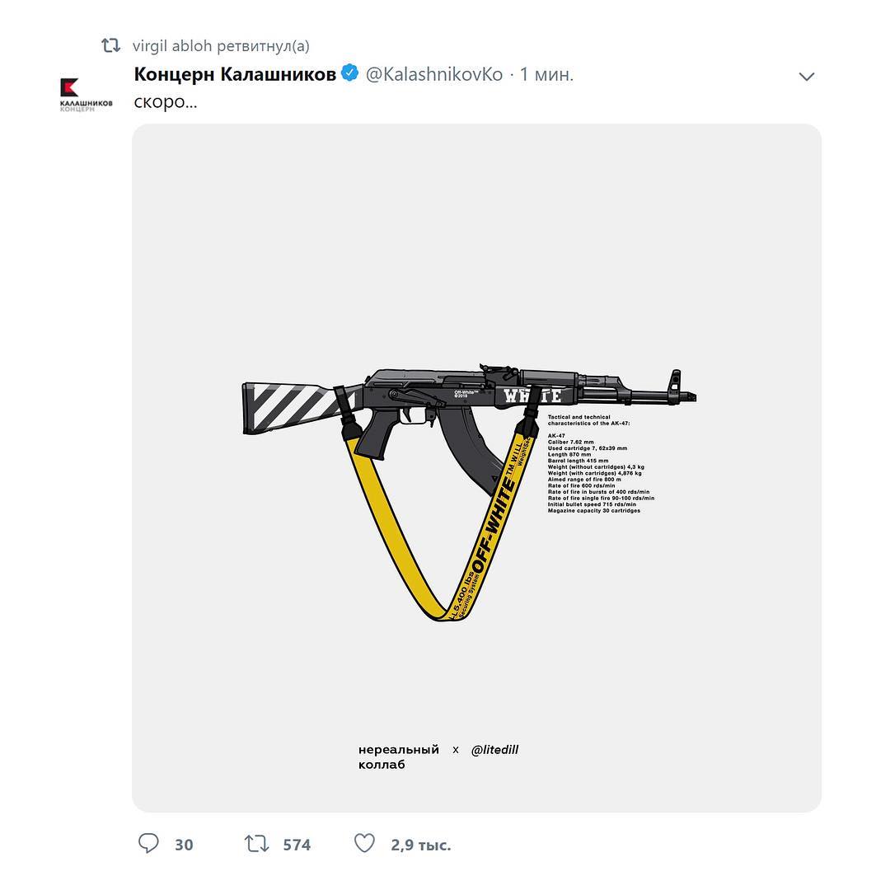Open the AK-47 illustration image
Screen dimensions: 890x890
[477, 468]
